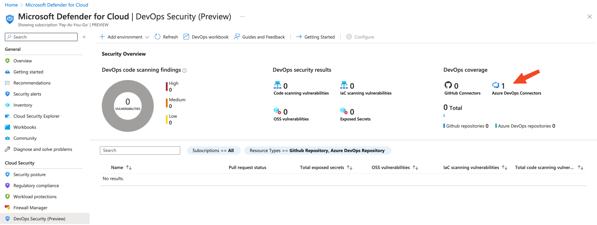Click the code scanning findings info icon

tap(184, 70)
